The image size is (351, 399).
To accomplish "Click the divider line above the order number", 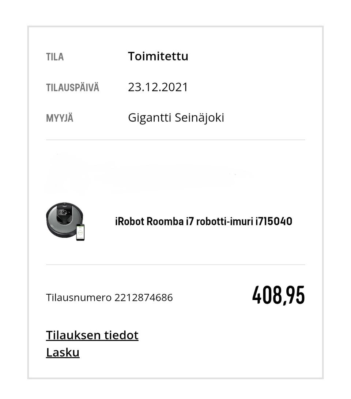I will tap(175, 265).
